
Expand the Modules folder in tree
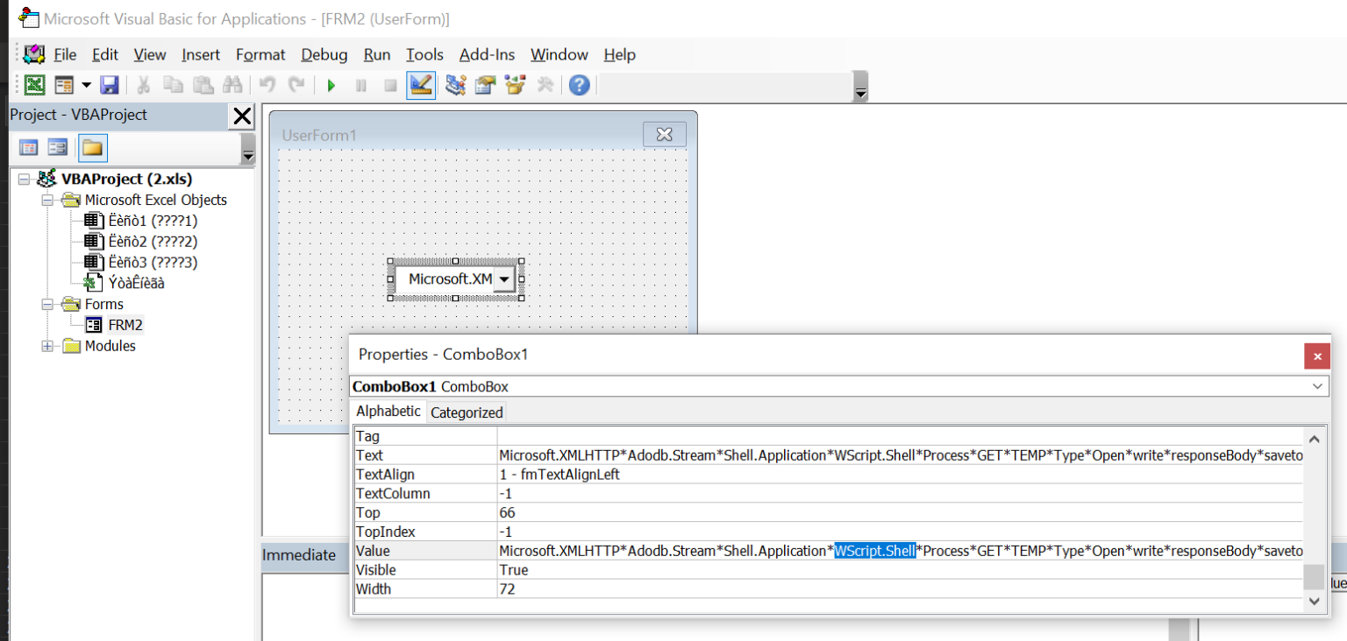click(47, 346)
